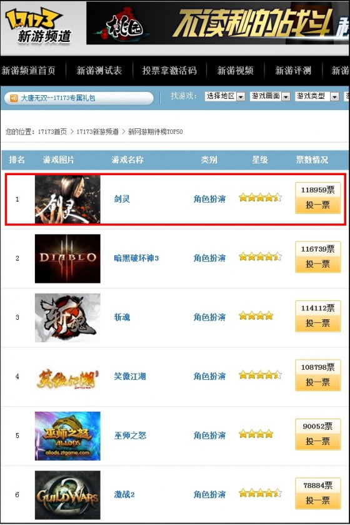The height and width of the screenshot is (525, 350).
Task: Open the Guild Wars 2 image
Action: (67, 495)
